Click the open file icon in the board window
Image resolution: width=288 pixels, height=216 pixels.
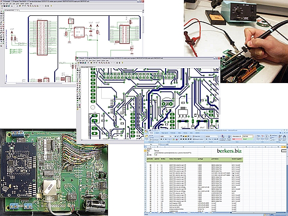click(x=78, y=62)
